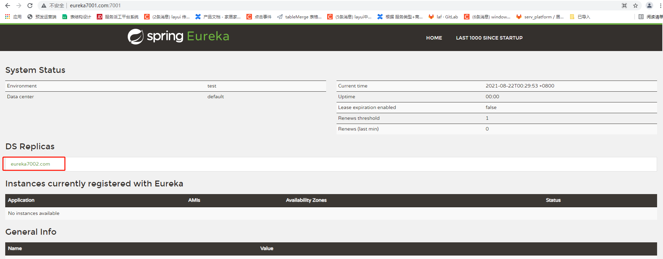Open the Apps grid bookmark 应用
The width and height of the screenshot is (663, 259).
13,17
